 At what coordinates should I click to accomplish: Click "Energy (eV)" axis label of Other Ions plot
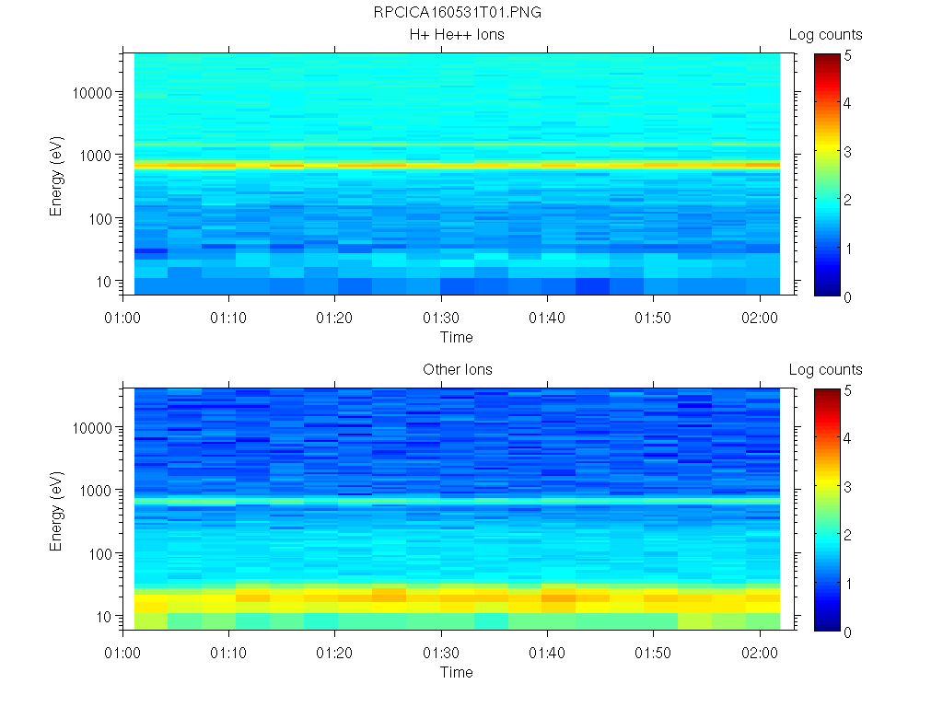click(x=56, y=511)
